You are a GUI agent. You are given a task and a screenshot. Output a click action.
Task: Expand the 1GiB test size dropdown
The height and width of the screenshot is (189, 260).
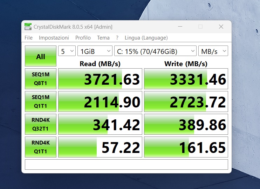[95, 51]
